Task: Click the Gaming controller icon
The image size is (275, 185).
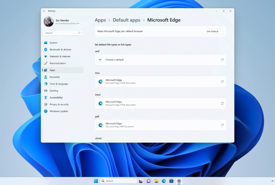Action: [x=46, y=91]
